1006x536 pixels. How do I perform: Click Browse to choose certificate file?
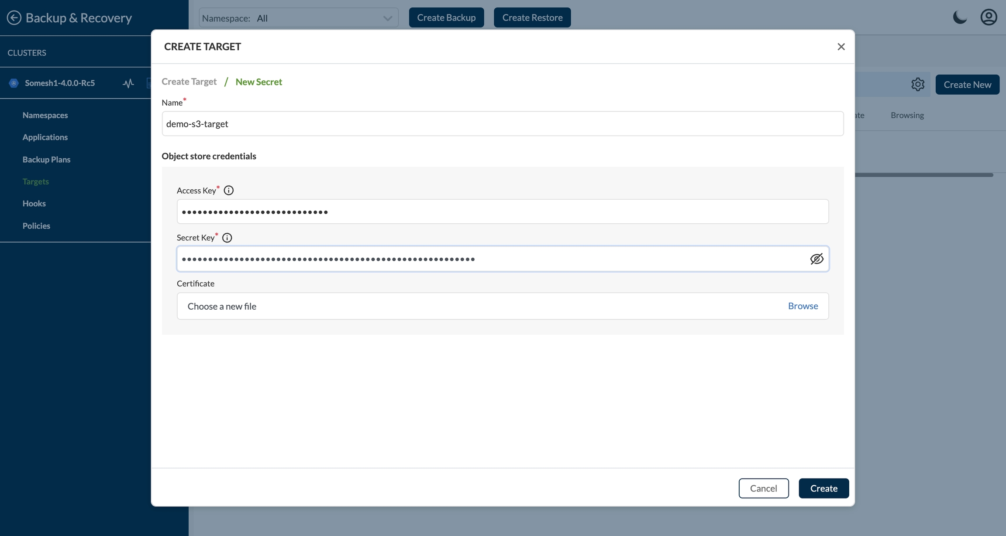803,306
